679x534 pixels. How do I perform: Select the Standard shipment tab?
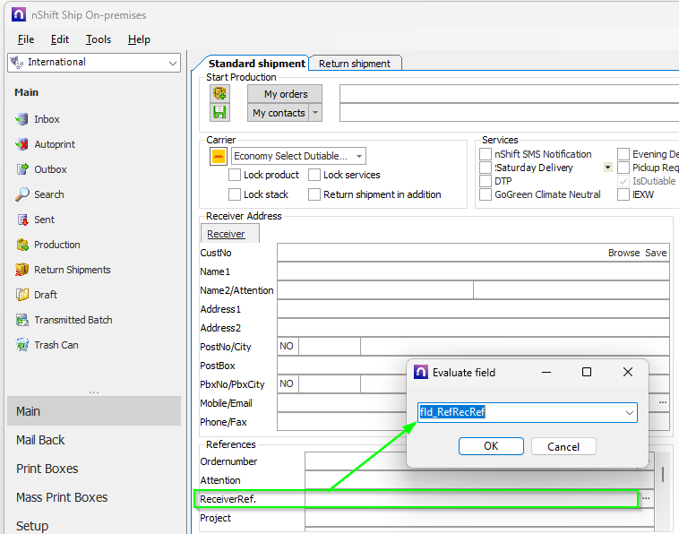click(x=256, y=64)
